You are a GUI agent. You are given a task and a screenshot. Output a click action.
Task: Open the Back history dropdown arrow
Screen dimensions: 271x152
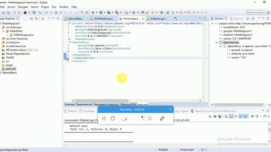click(x=198, y=12)
